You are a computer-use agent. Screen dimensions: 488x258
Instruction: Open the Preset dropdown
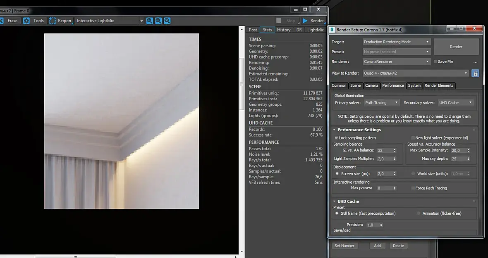[397, 52]
